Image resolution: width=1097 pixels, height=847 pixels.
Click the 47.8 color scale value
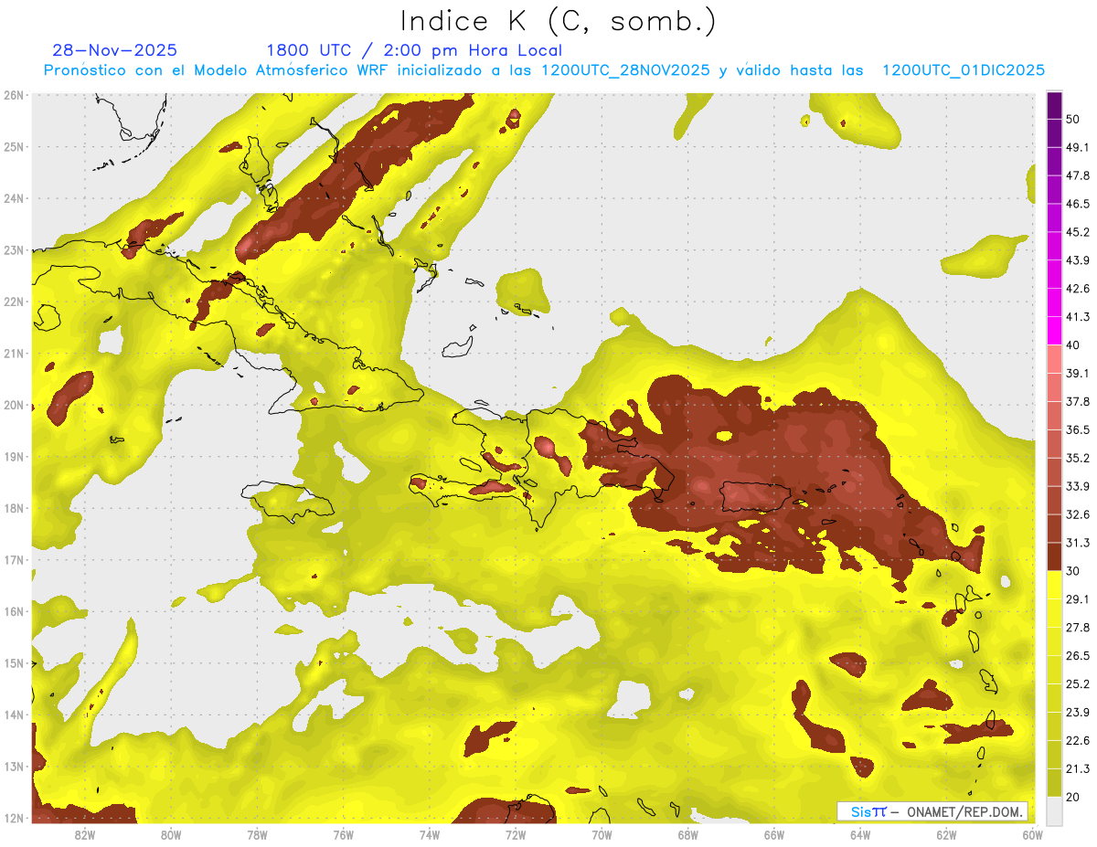tap(1078, 175)
